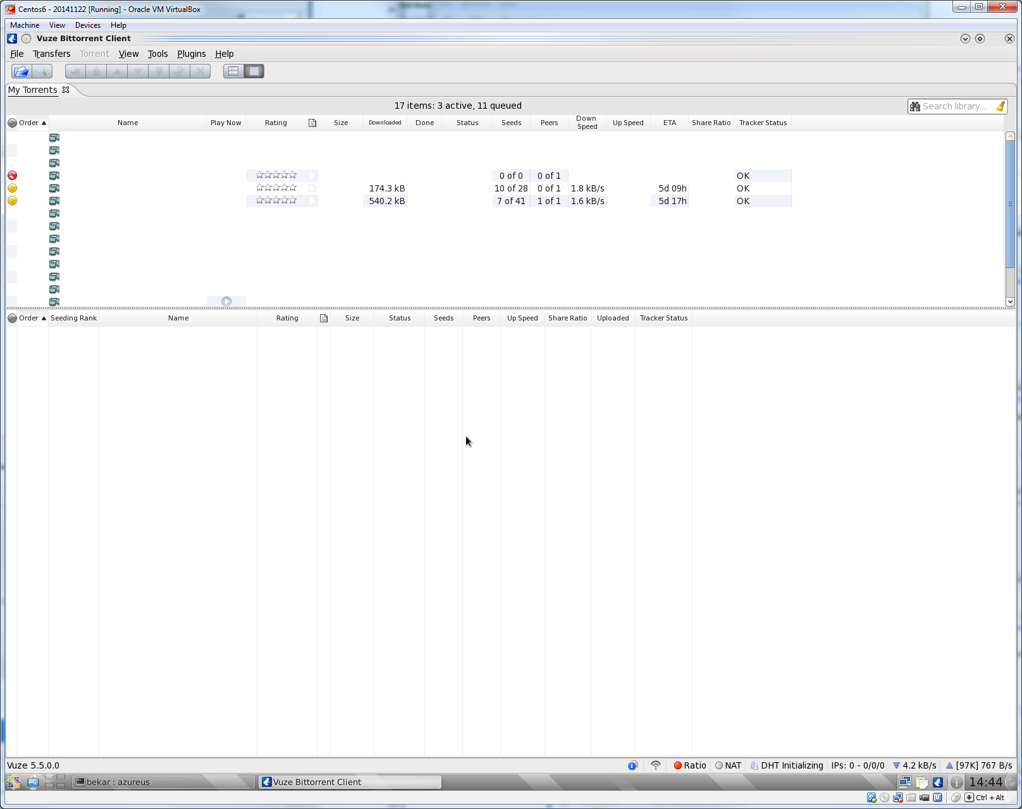The height and width of the screenshot is (809, 1022).
Task: Switch to bekar : azureus taskbar window
Action: pyautogui.click(x=163, y=782)
